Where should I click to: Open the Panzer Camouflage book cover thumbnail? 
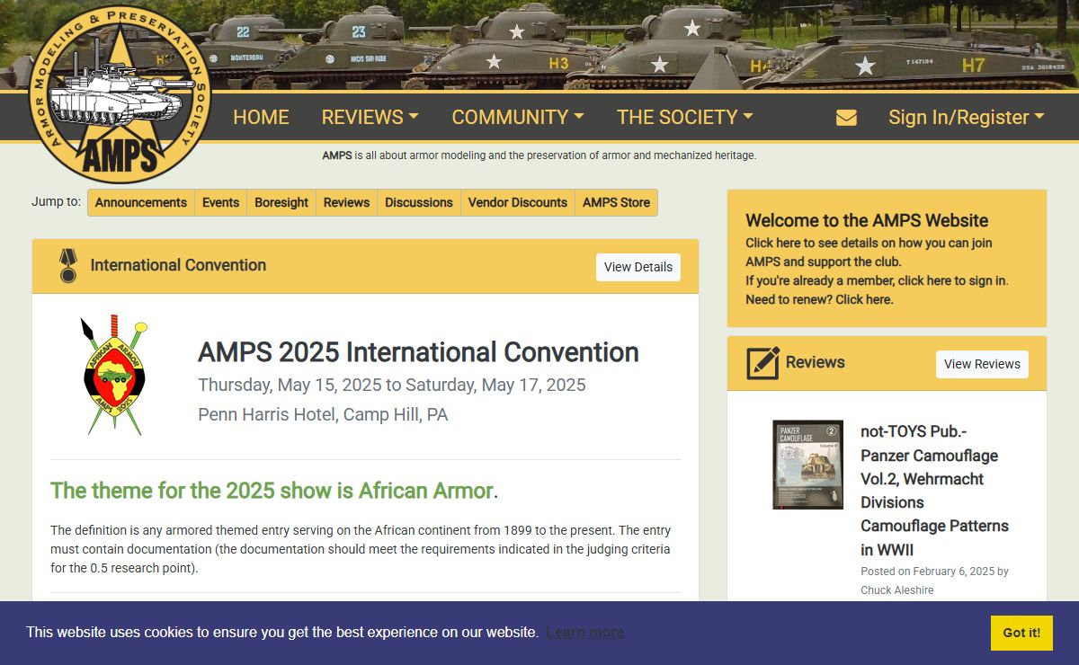(x=807, y=465)
